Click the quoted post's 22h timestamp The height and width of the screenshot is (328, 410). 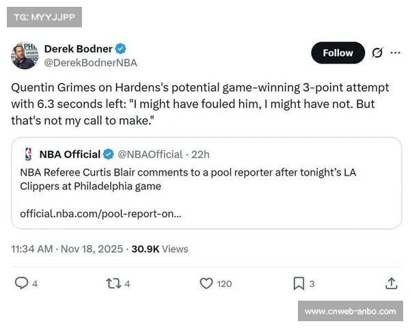click(201, 154)
